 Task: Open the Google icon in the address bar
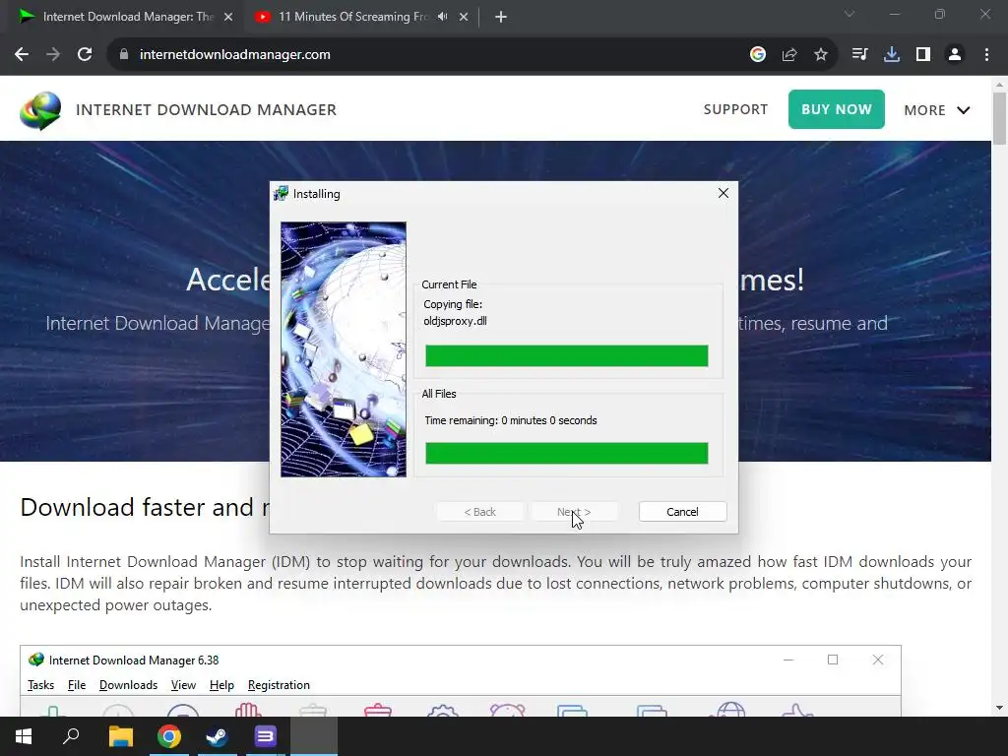coord(758,55)
